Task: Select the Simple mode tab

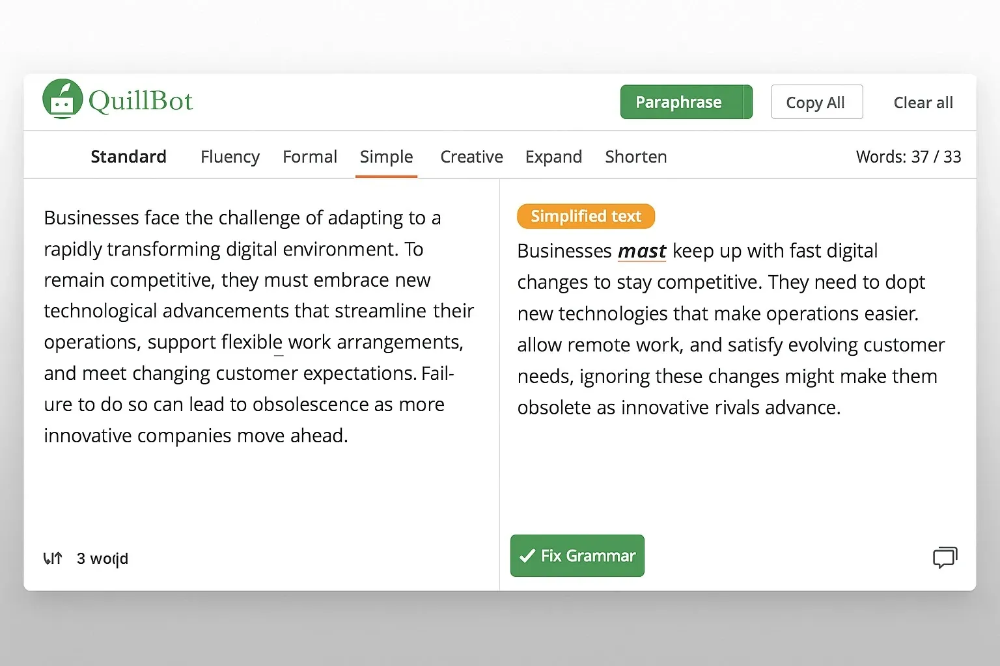Action: pyautogui.click(x=386, y=157)
